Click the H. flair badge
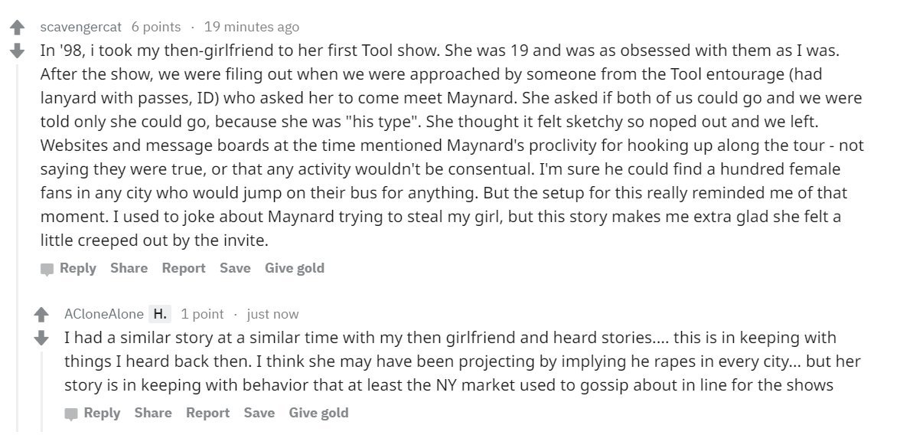Viewport: 913px width, 435px height. (159, 314)
